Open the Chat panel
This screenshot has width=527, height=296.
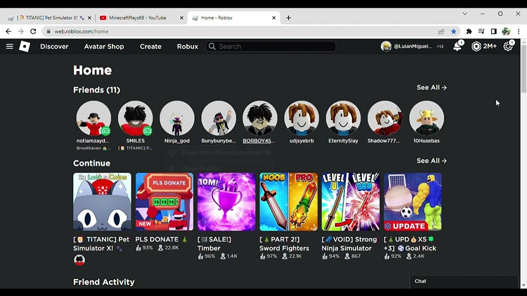coord(464,281)
